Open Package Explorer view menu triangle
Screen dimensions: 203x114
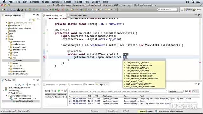(x=38, y=19)
